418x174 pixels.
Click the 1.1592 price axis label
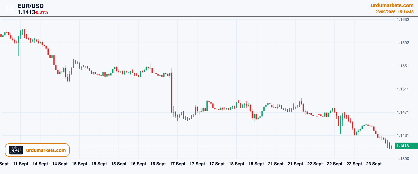403,43
